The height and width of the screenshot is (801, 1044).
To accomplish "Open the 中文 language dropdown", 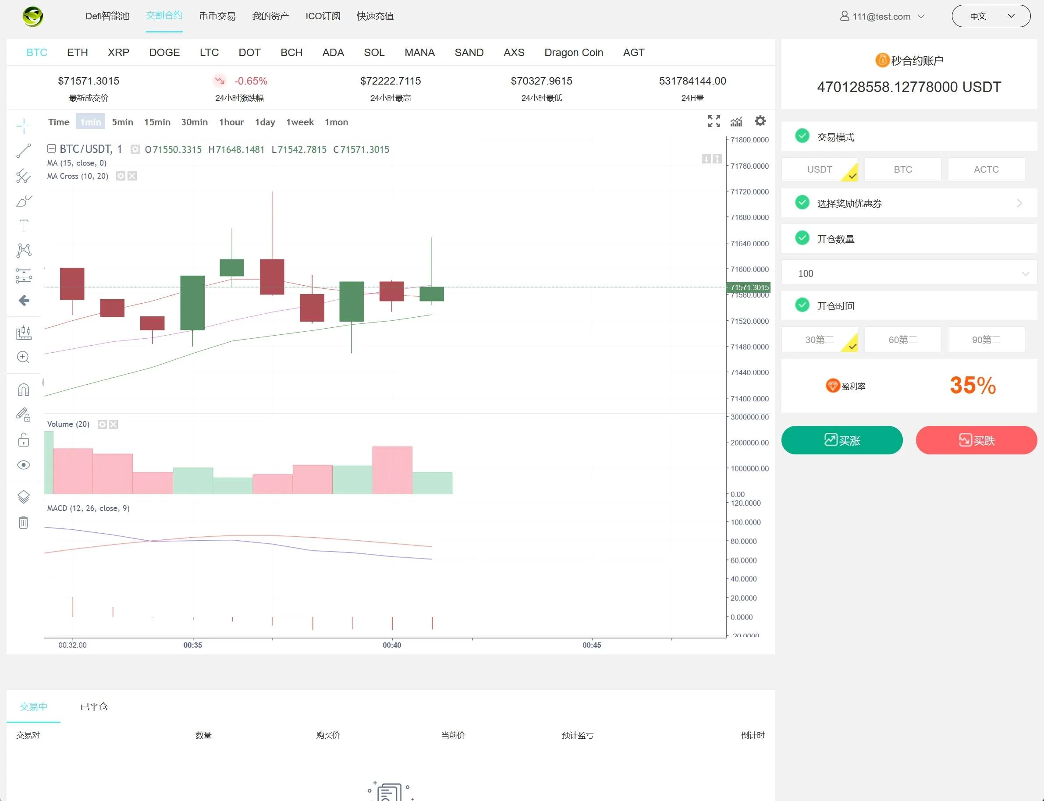I will [991, 16].
